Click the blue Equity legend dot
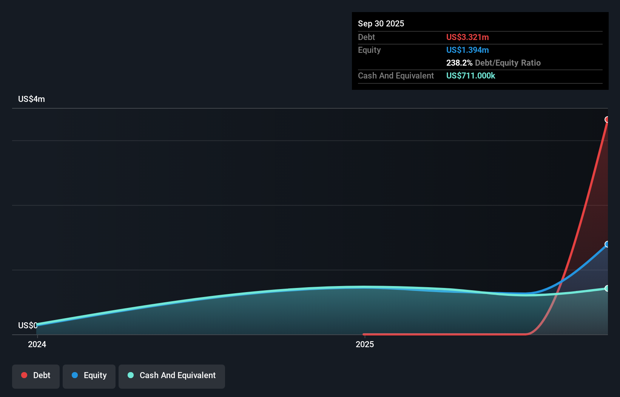This screenshot has height=397, width=620. coord(75,375)
